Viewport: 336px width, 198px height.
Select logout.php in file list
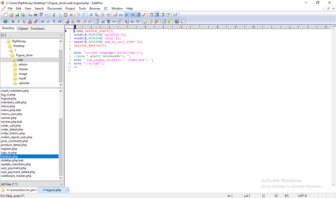pos(9,98)
